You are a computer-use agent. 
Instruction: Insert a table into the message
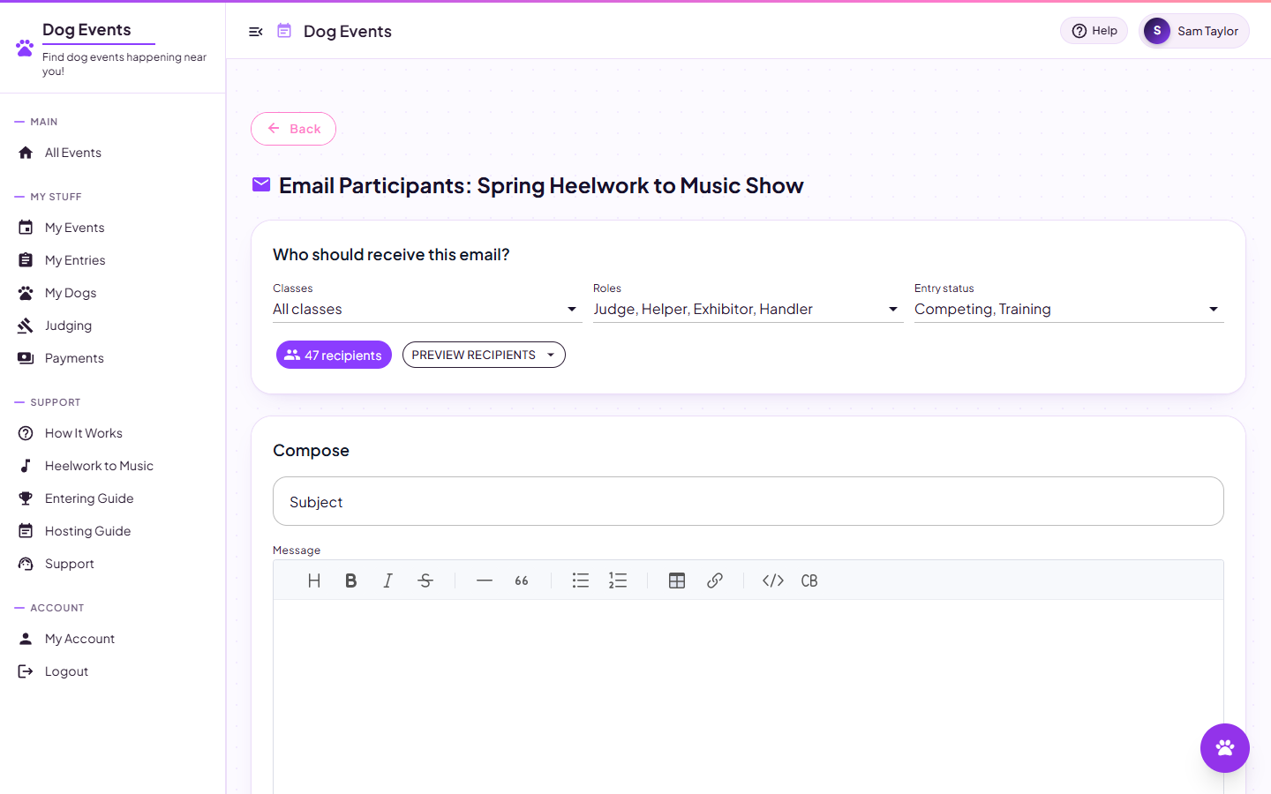coord(677,581)
